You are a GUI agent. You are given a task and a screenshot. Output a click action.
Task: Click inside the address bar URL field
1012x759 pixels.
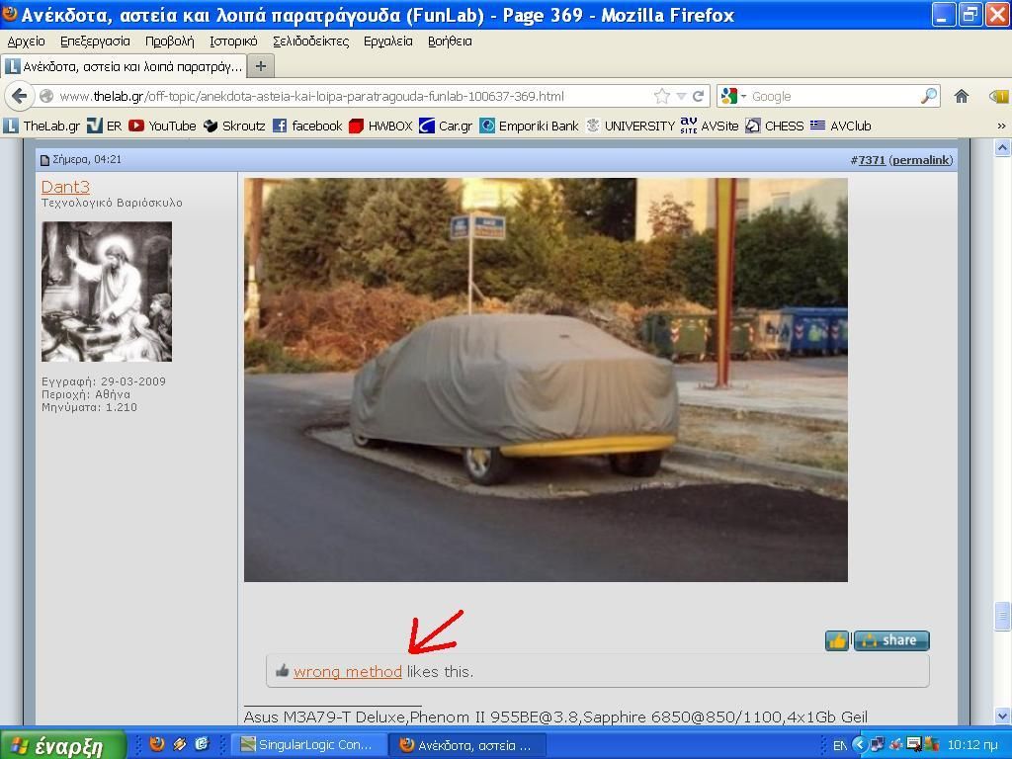click(346, 96)
